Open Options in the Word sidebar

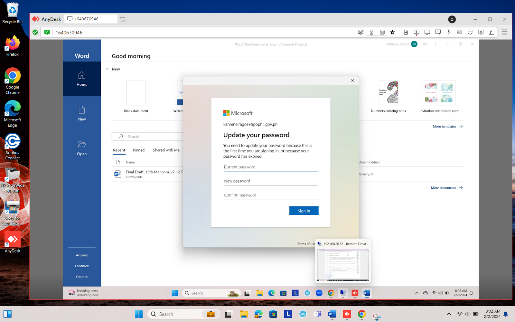pos(82,277)
